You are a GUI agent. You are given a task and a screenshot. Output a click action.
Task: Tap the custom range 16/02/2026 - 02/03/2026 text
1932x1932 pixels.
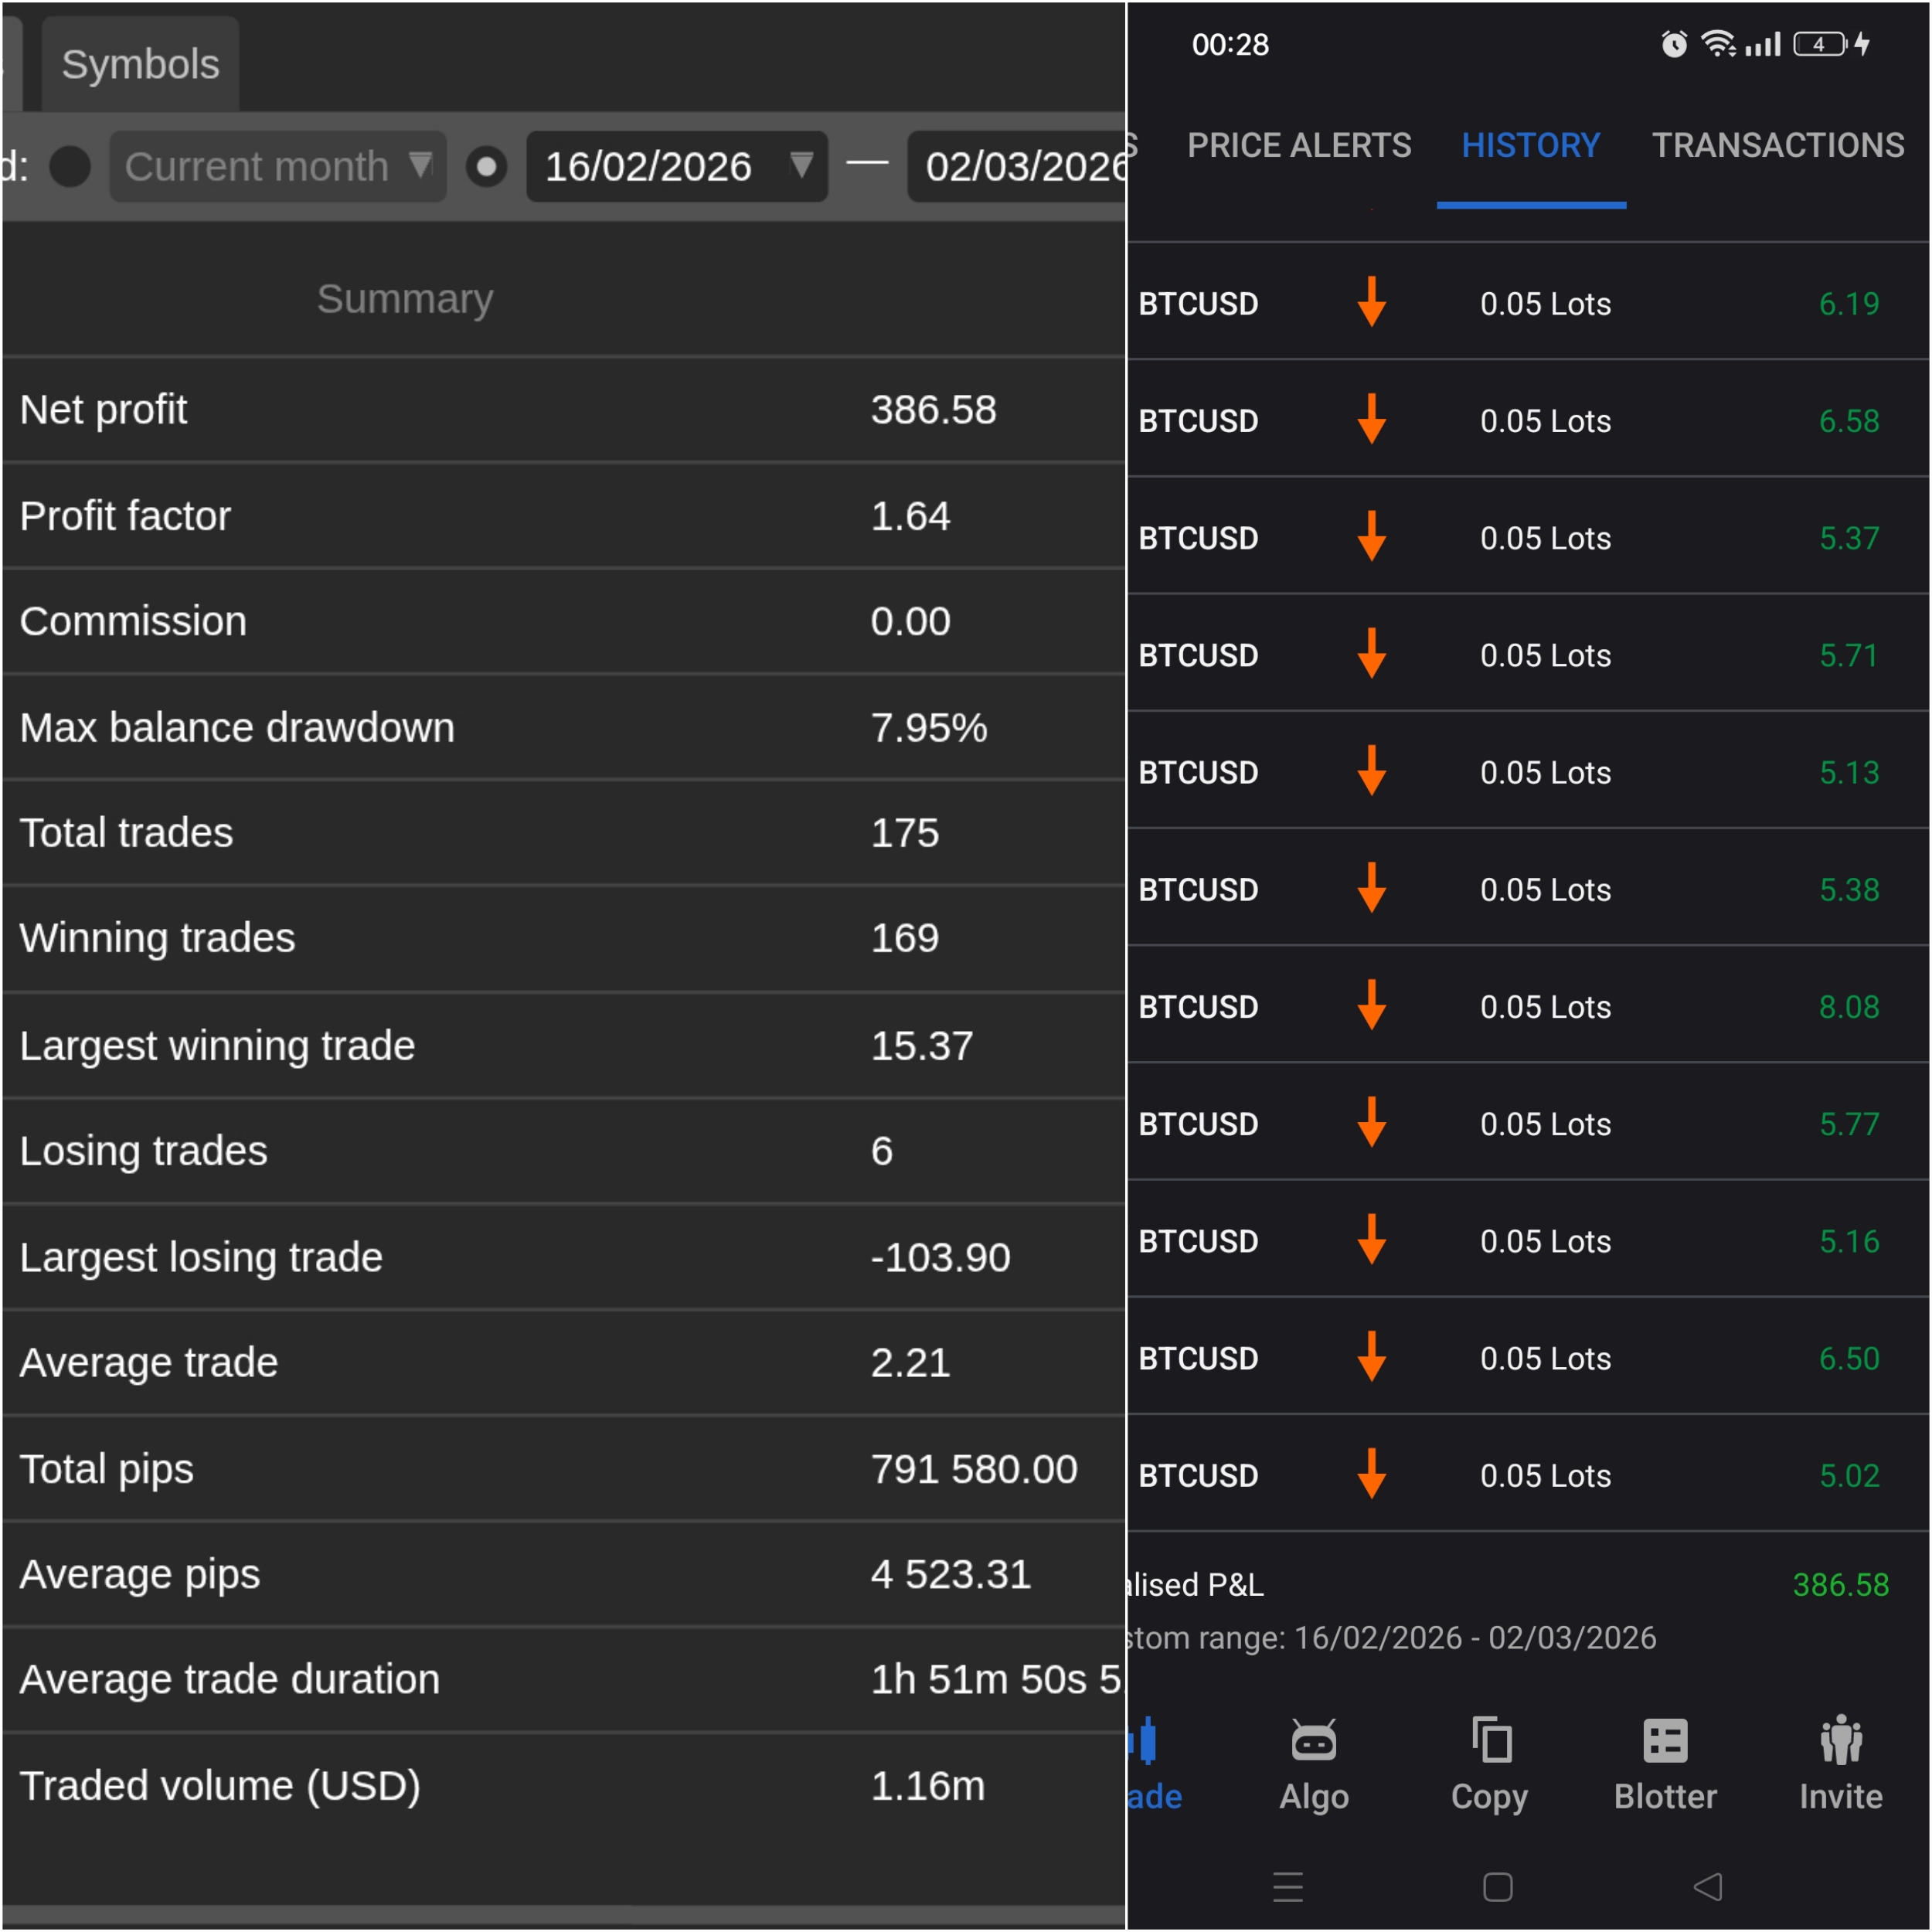tap(1390, 1638)
